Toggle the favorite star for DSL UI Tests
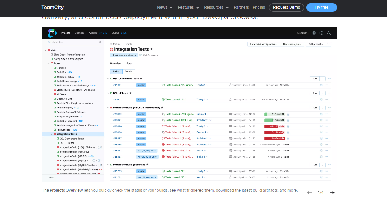The height and width of the screenshot is (211, 387). pos(130,93)
